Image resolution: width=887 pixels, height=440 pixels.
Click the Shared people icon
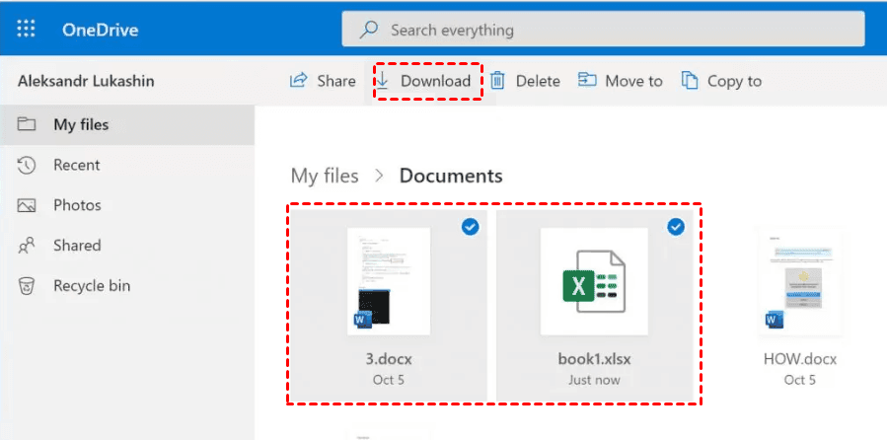click(27, 246)
